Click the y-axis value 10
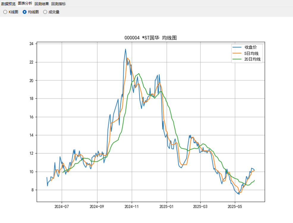293x223 pixels. [x=32, y=172]
